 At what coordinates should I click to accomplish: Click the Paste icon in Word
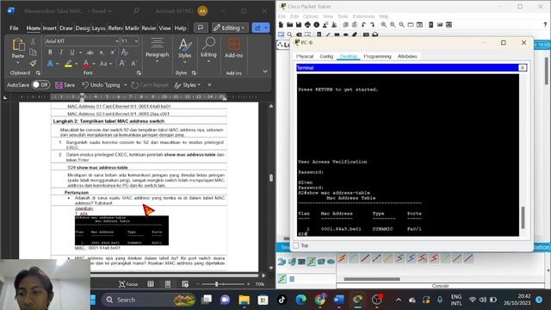(18, 46)
